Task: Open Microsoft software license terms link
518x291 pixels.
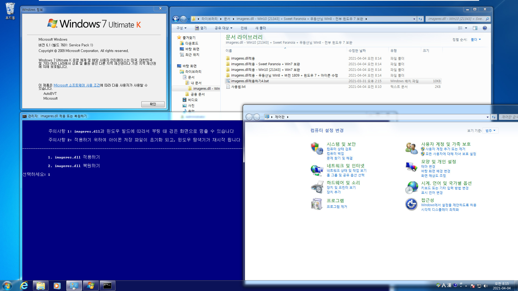Action: (77, 85)
